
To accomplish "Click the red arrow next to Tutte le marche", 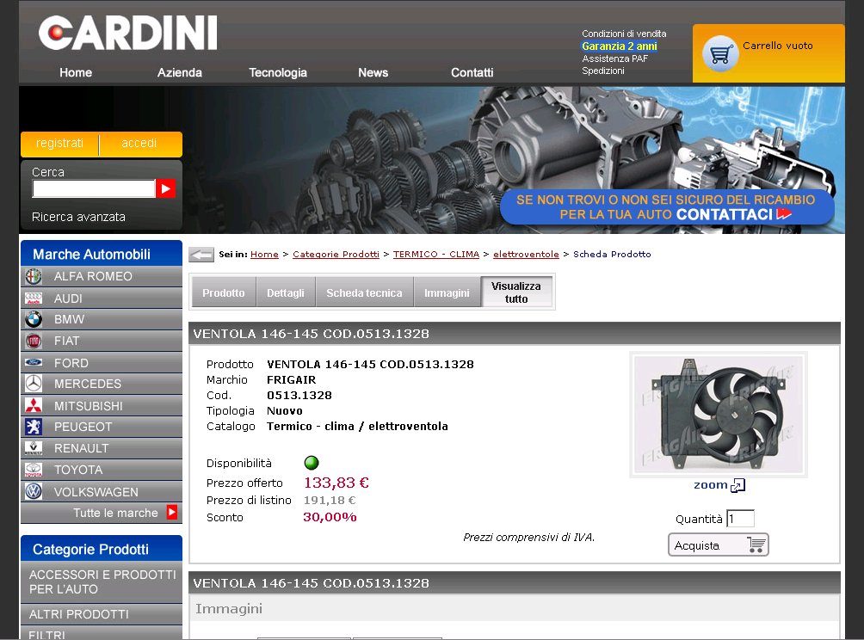I will (x=172, y=512).
